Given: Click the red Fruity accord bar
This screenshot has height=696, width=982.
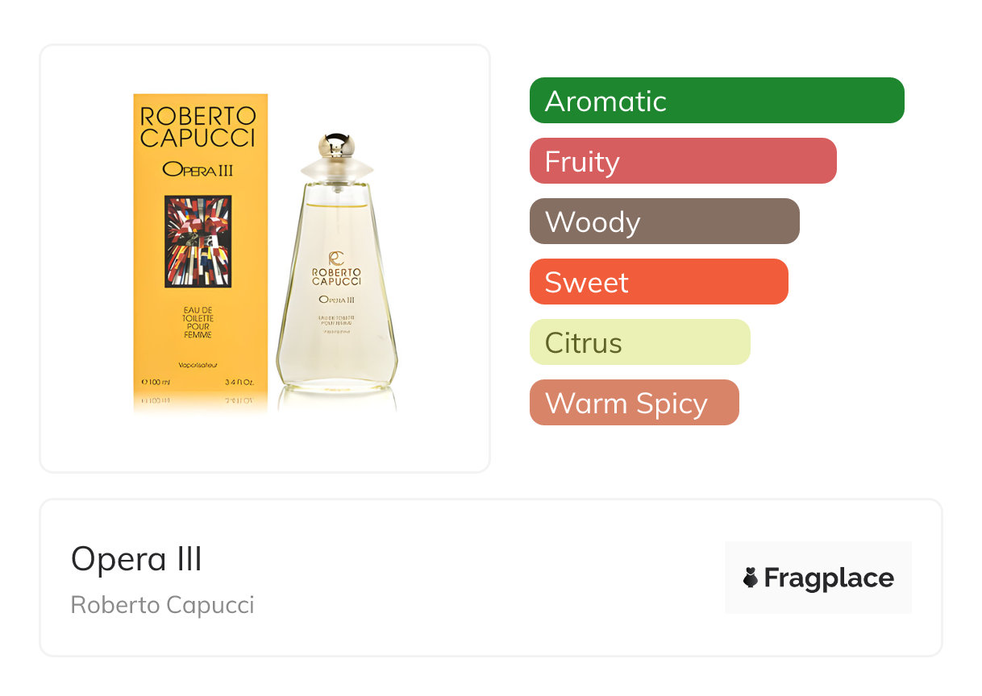Looking at the screenshot, I should pos(683,161).
